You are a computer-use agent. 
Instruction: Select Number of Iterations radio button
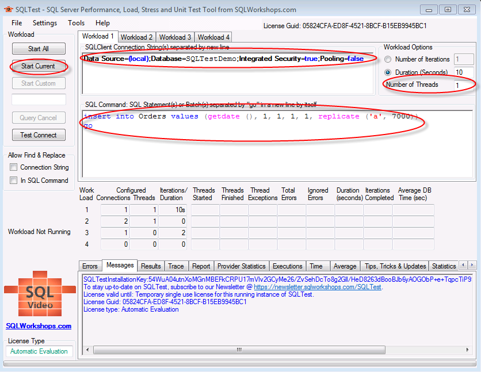[x=388, y=59]
